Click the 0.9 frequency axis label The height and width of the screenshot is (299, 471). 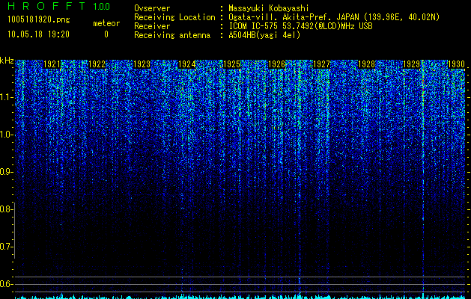click(x=5, y=172)
